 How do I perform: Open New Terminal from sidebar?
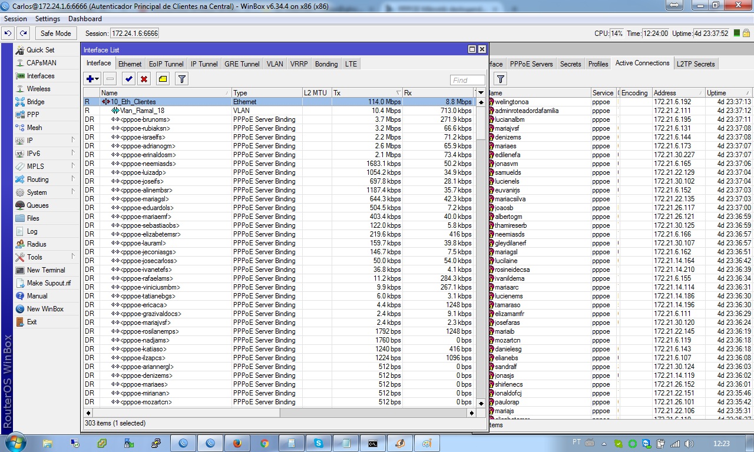coord(45,270)
